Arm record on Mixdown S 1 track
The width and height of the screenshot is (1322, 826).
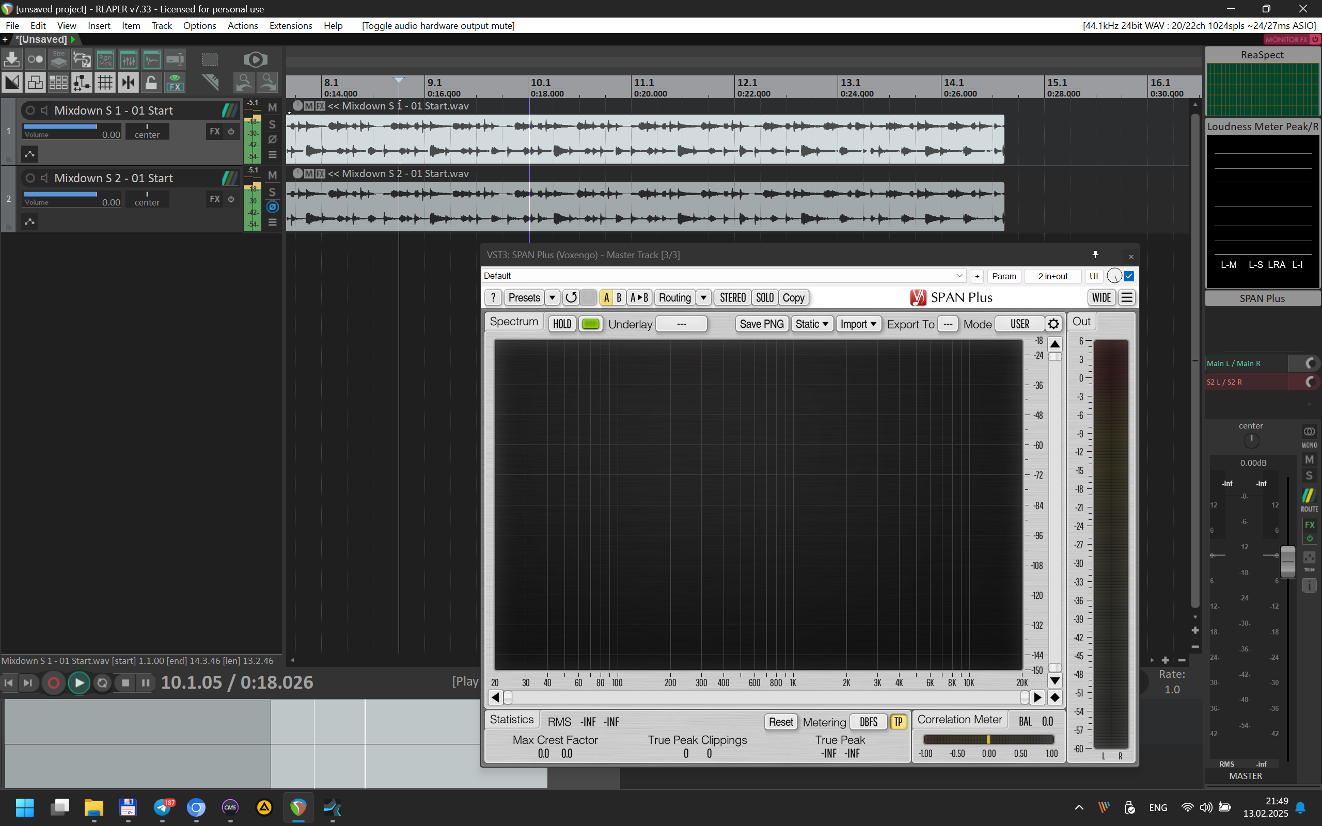(x=30, y=110)
